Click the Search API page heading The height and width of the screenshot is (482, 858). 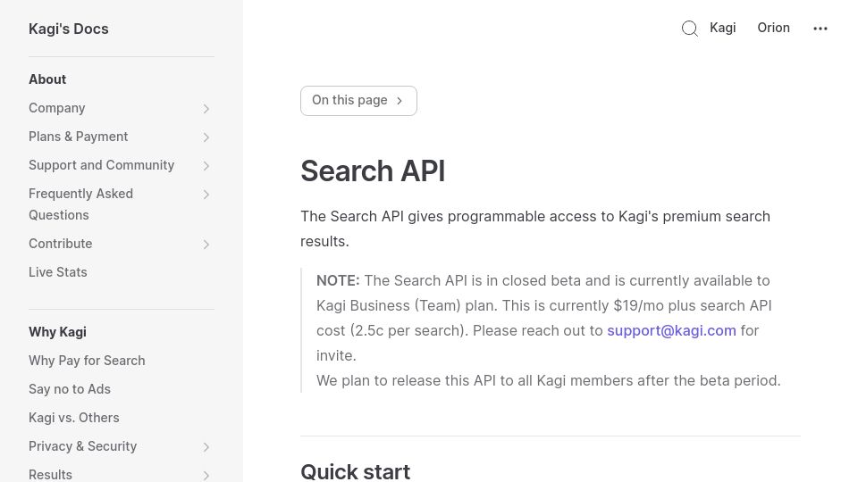[373, 171]
